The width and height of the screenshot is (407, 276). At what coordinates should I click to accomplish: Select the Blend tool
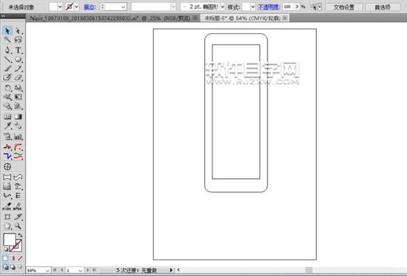tap(18, 126)
